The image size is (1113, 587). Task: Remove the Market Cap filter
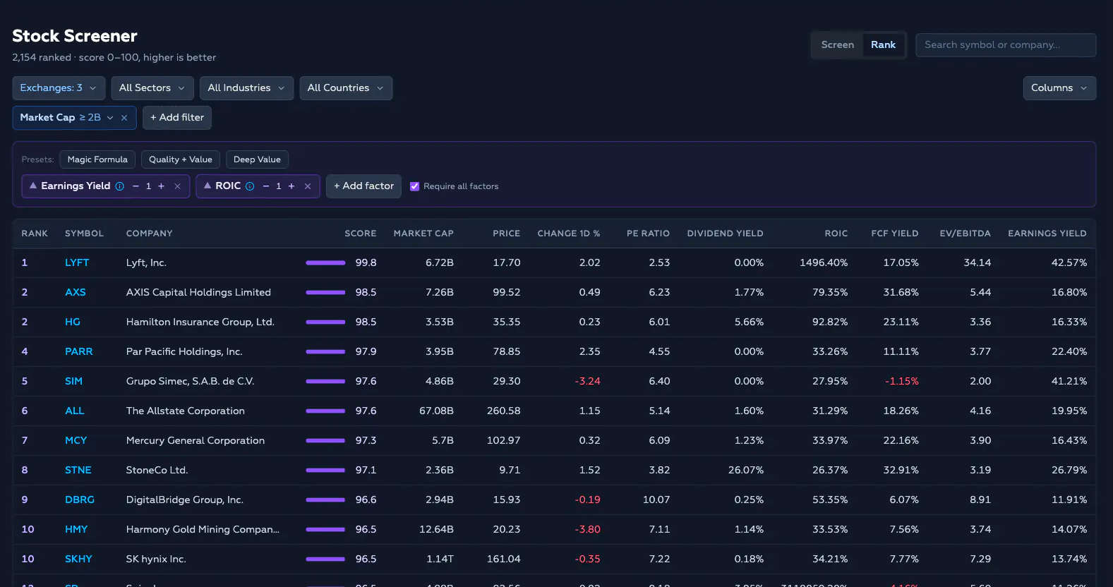click(124, 118)
